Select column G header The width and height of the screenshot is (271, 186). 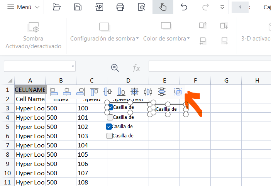[226, 81]
